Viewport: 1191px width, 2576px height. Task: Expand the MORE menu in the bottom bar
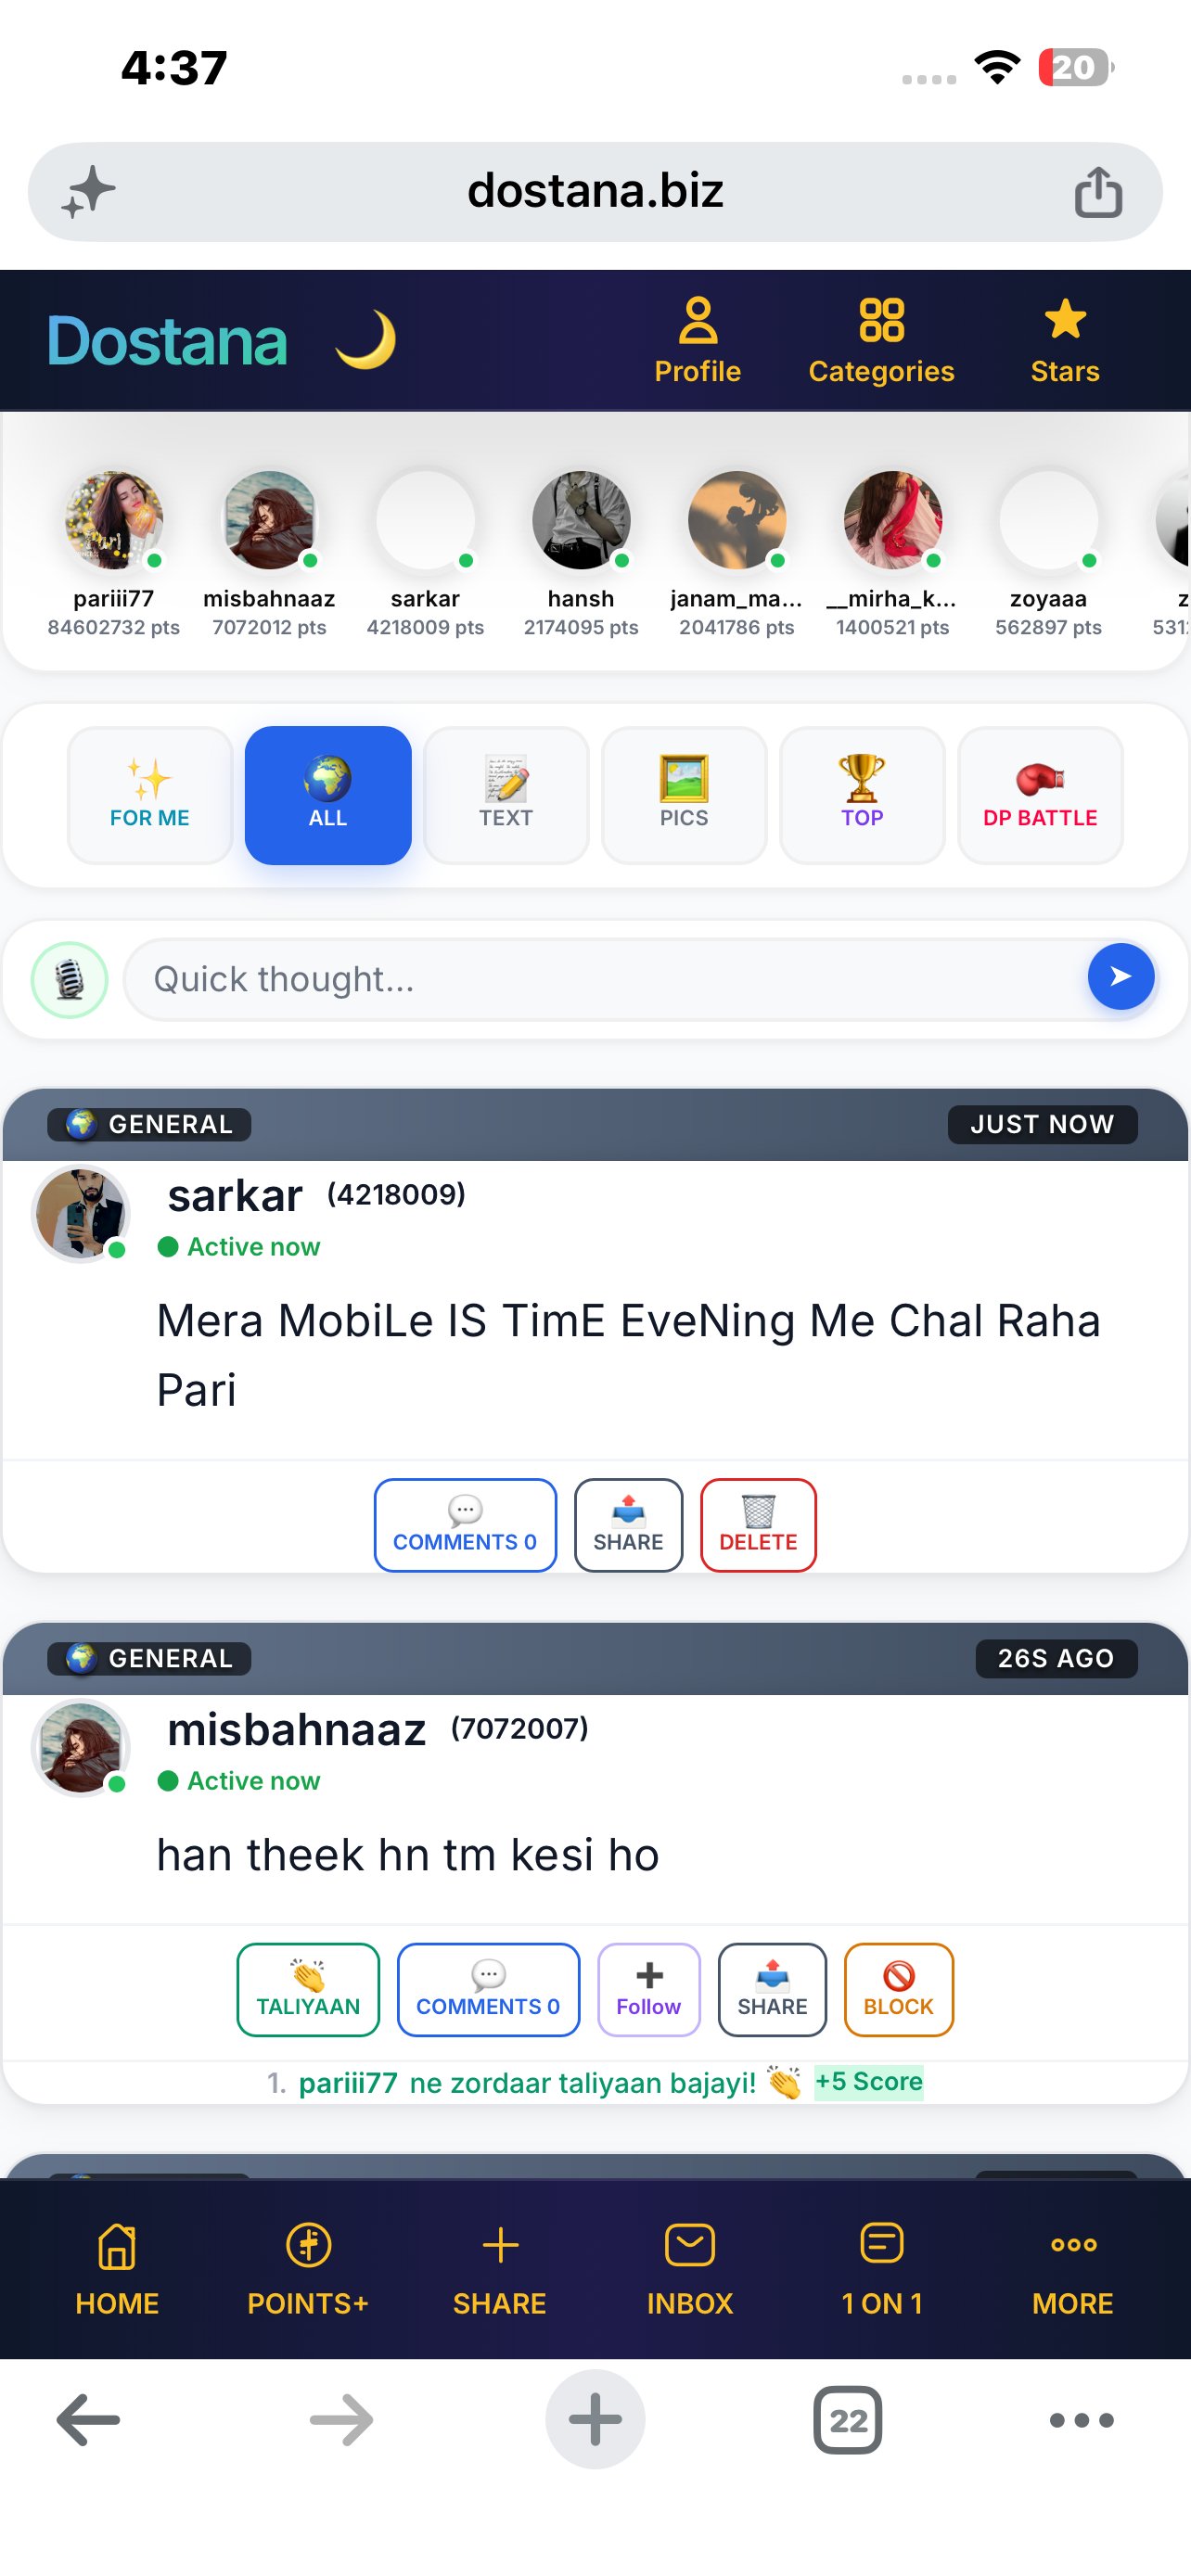(1072, 2268)
